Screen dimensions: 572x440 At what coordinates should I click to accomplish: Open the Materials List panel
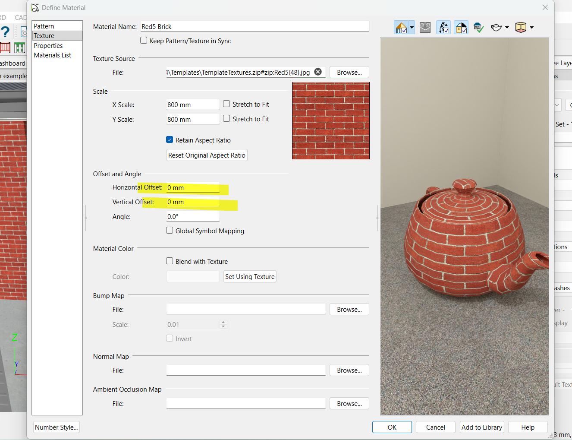click(53, 55)
